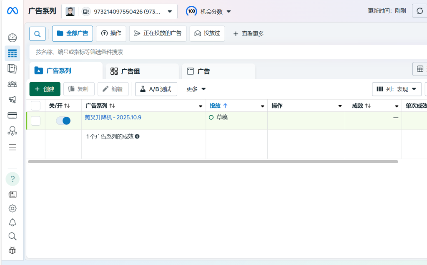
Task: Click the help question mark icon
Action: click(13, 179)
